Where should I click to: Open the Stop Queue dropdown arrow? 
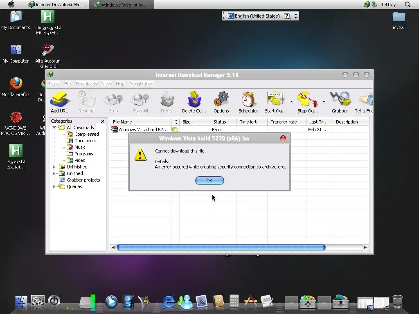tap(324, 101)
